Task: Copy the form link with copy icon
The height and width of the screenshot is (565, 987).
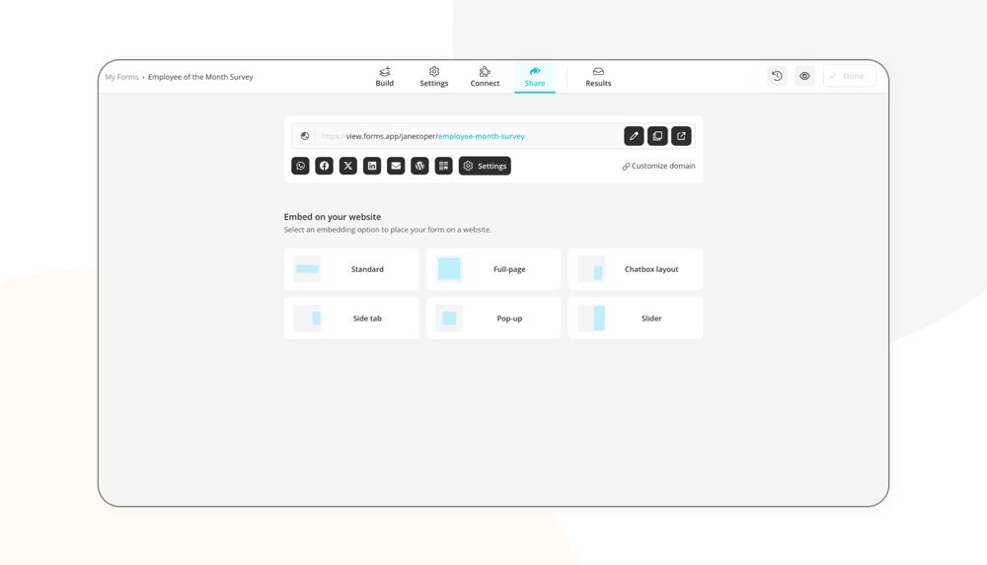Action: 657,136
